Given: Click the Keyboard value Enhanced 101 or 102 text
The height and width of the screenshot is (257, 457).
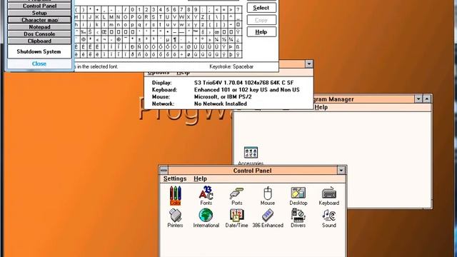Looking at the screenshot, I should 246,90.
